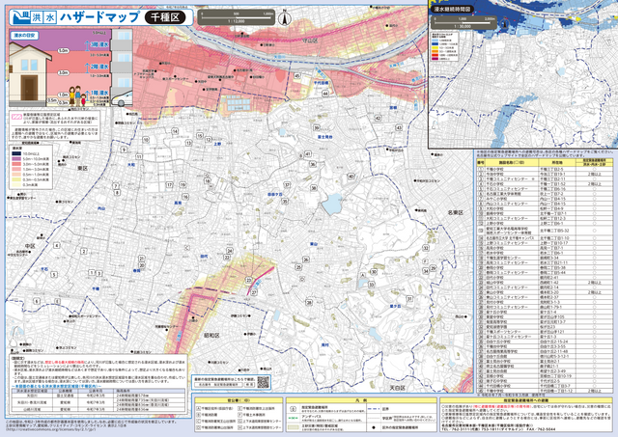This screenshot has height=437, width=618.
Task: Click the 所在地 column header in the table
Action: (x=557, y=162)
